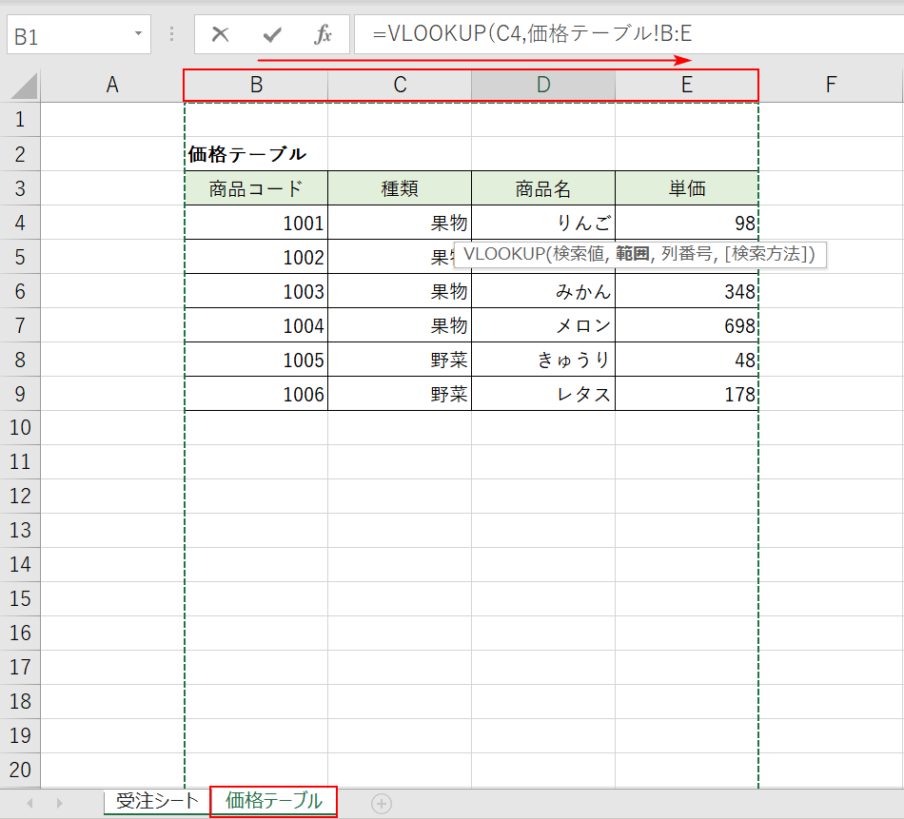The height and width of the screenshot is (819, 904).
Task: Cancel formula entry with the X icon
Action: (x=220, y=34)
